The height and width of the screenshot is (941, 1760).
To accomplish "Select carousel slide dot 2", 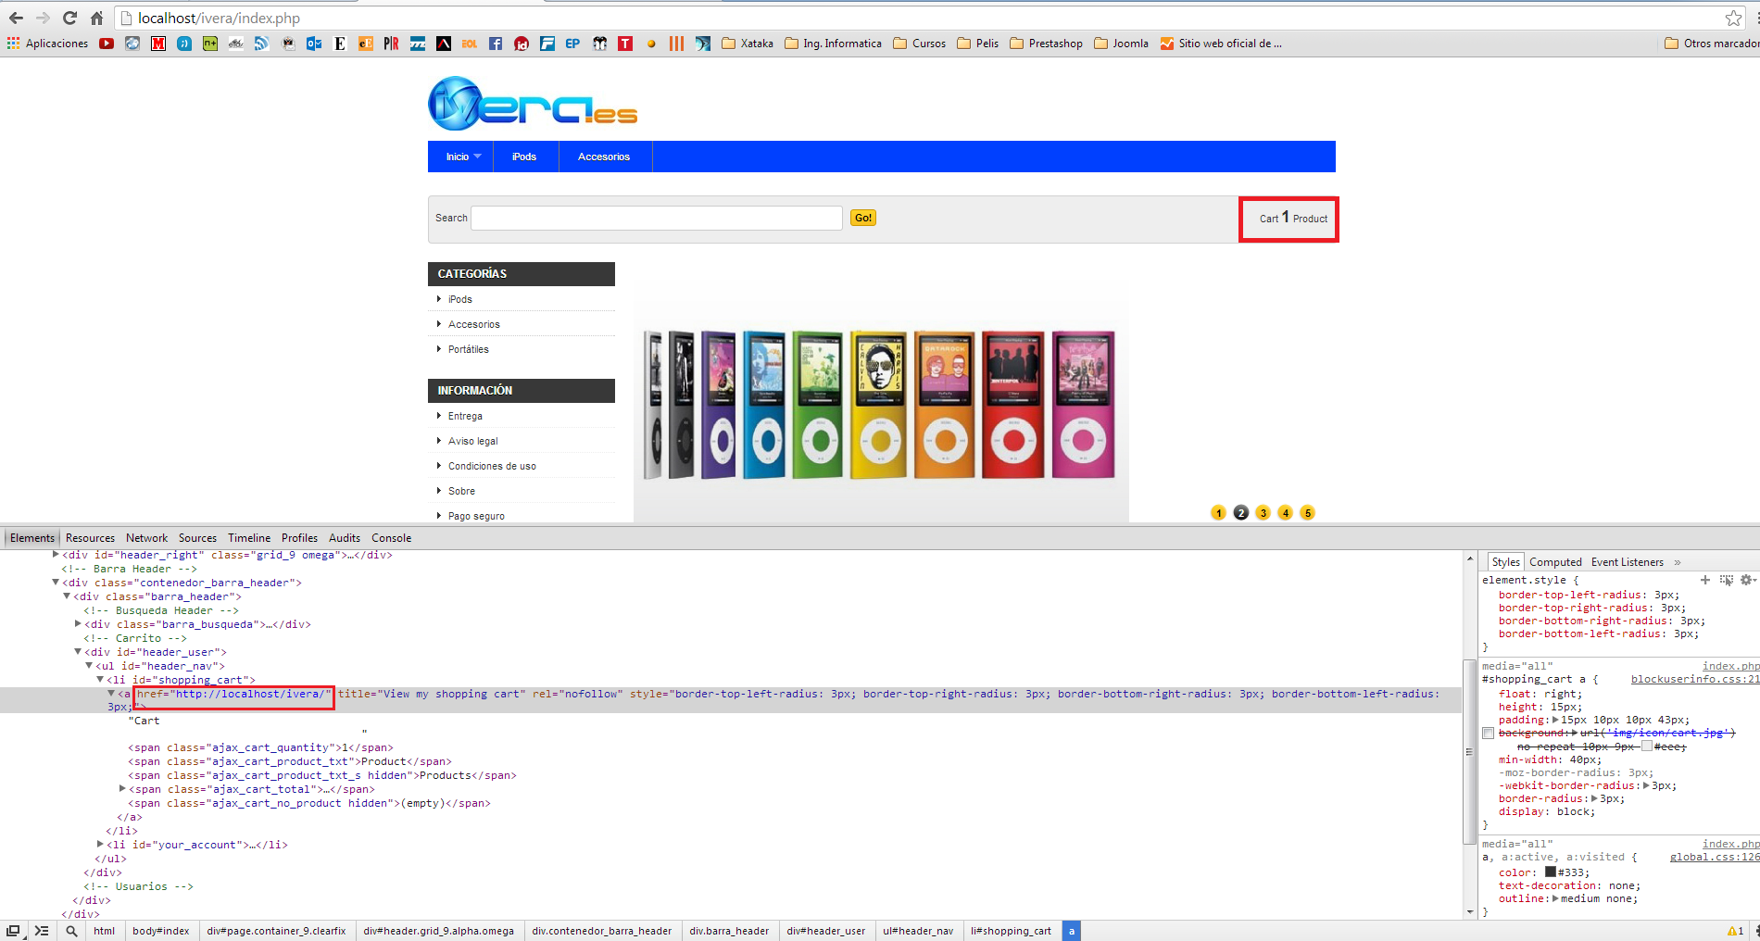I will pos(1241,513).
